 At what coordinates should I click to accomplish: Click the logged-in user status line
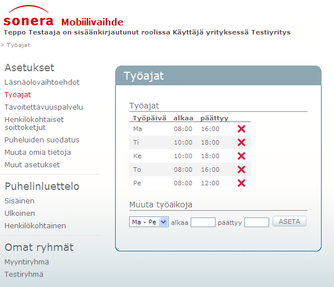tap(147, 32)
